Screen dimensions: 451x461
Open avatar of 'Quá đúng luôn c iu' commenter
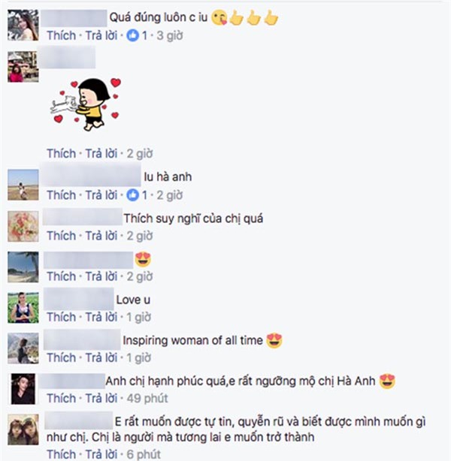click(x=23, y=25)
